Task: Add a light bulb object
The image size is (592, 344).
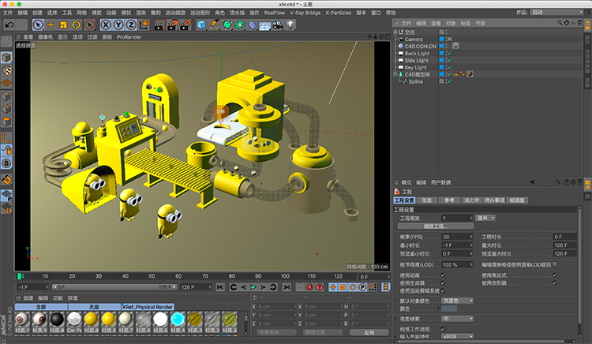Action: (290, 25)
